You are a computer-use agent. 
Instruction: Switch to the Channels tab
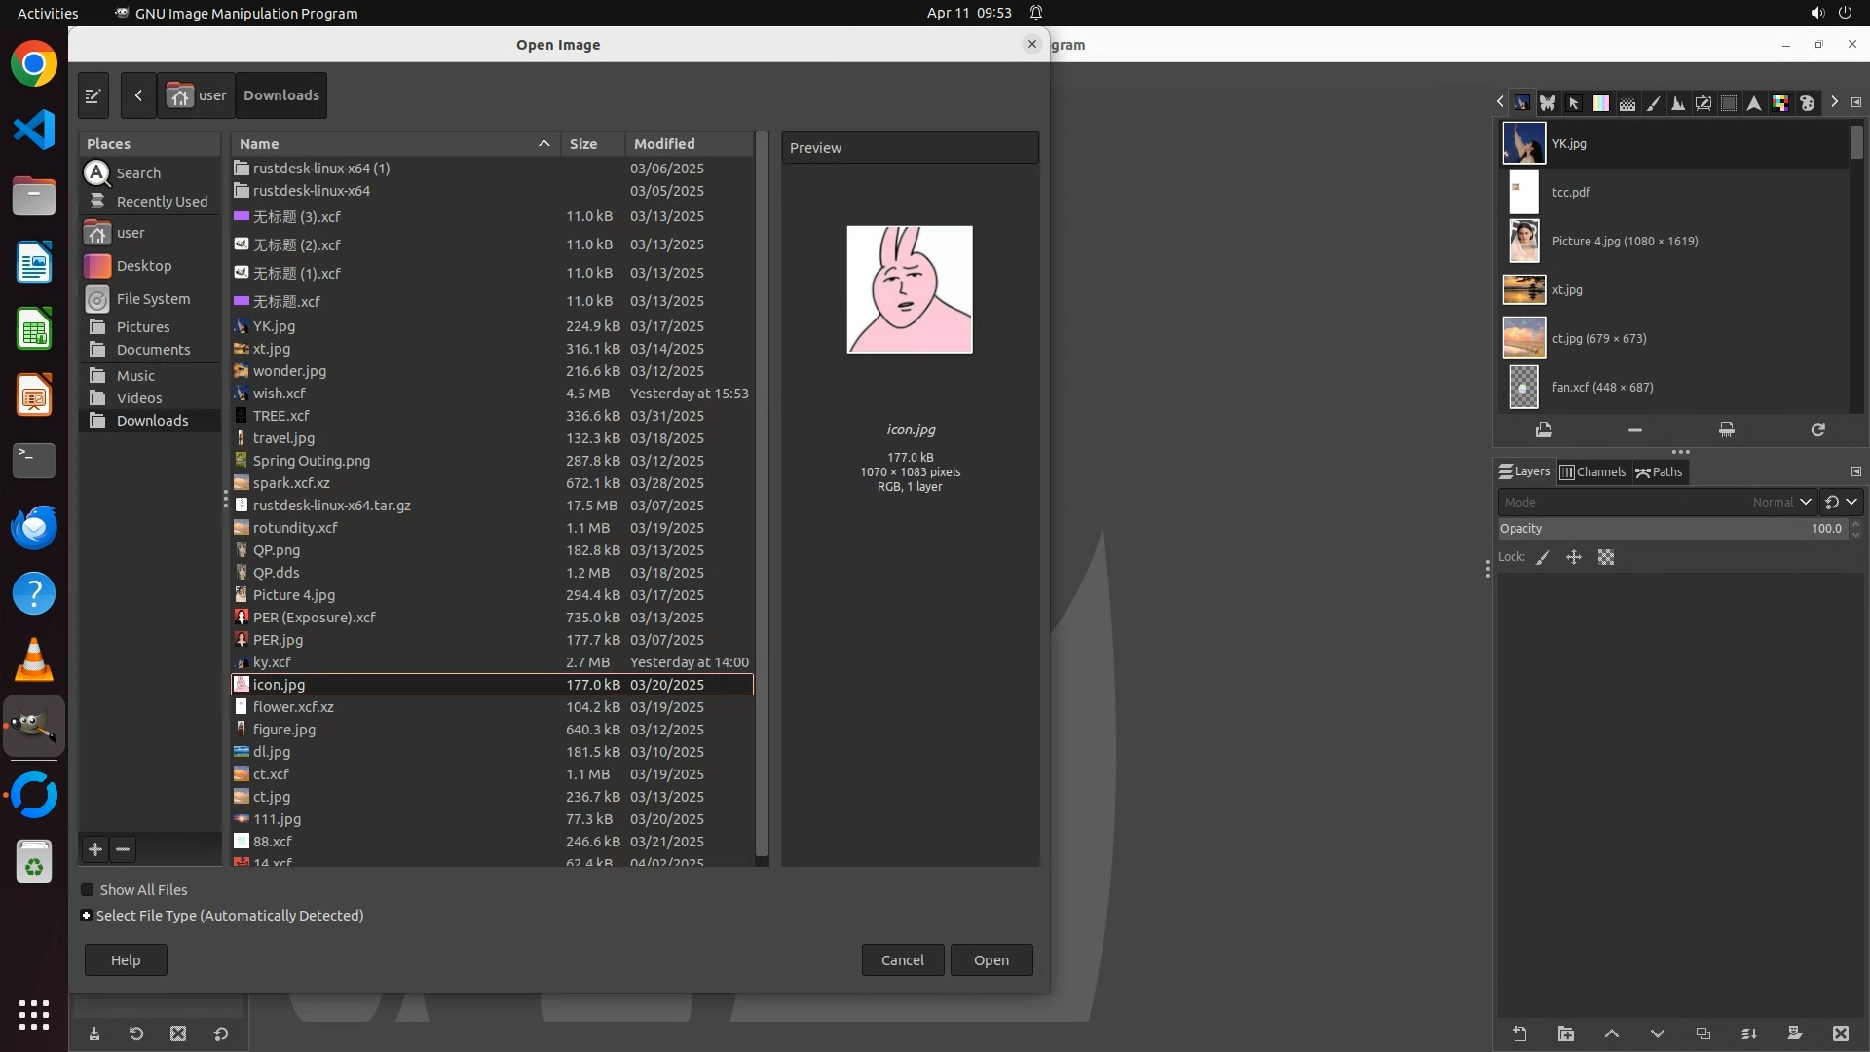(1593, 472)
